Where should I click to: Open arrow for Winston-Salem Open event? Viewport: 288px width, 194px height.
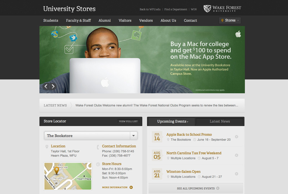click(x=237, y=174)
